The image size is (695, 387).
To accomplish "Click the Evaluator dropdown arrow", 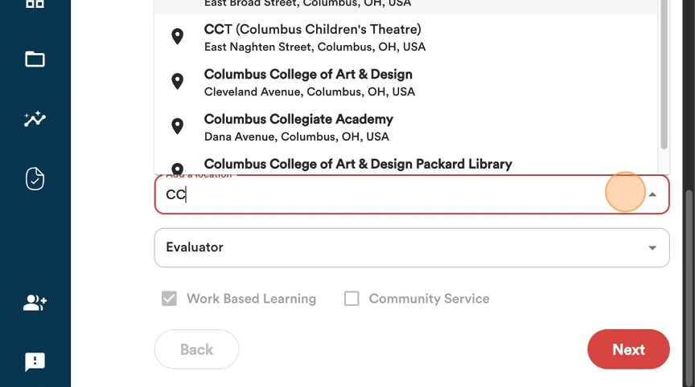I will pyautogui.click(x=652, y=247).
